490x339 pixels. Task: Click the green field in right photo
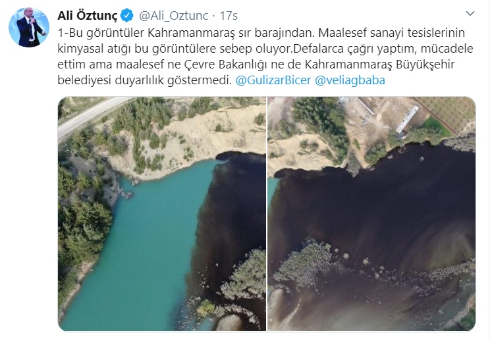[435, 126]
